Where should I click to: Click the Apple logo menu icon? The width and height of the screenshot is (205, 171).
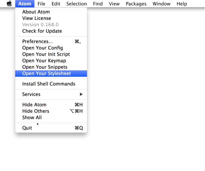pyautogui.click(x=9, y=4)
